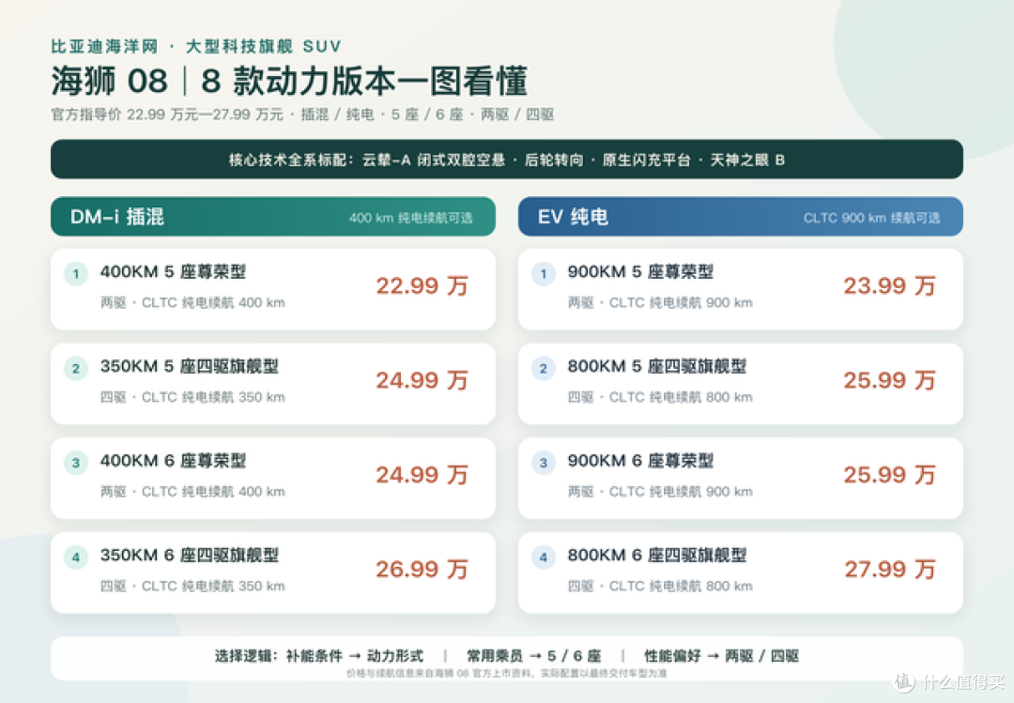Image resolution: width=1014 pixels, height=703 pixels.
Task: Select the DM-i 插混 header
Action: click(x=273, y=217)
